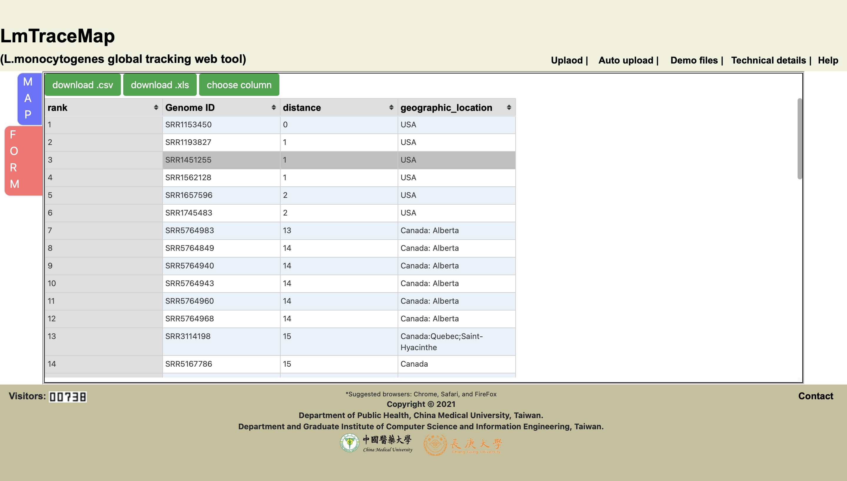Download results as .xls

pyautogui.click(x=160, y=85)
